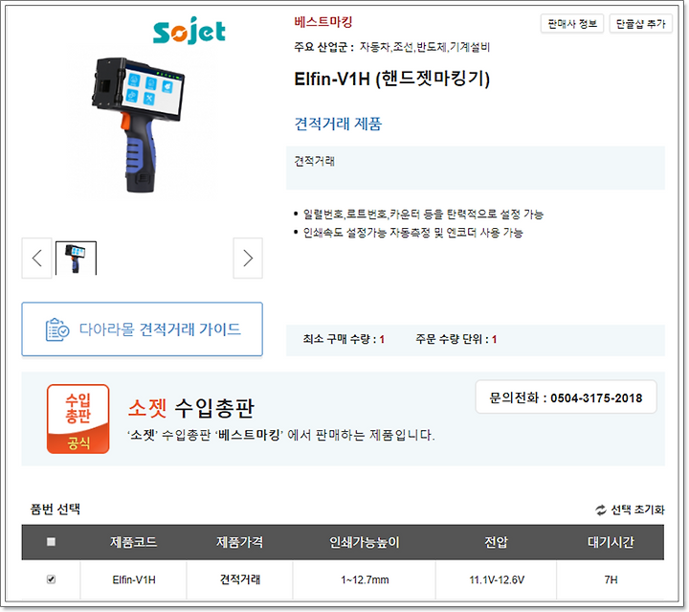Click the '소젯' 수입총판 '베스트마킹' description sentence
Screen dimensions: 689x612
280,435
